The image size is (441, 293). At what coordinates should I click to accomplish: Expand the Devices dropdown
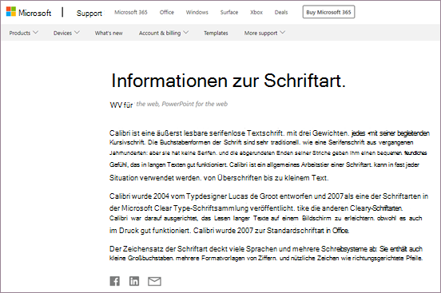(66, 33)
